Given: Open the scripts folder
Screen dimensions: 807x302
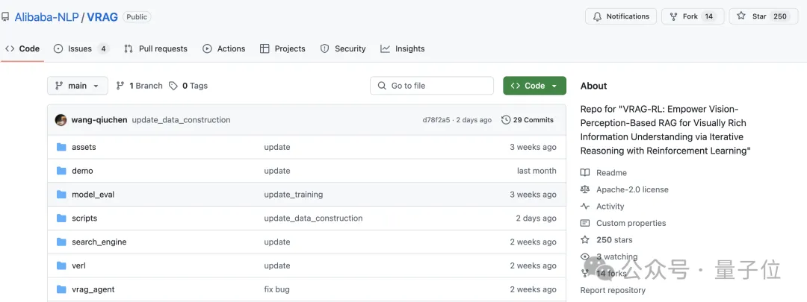Looking at the screenshot, I should pos(84,218).
